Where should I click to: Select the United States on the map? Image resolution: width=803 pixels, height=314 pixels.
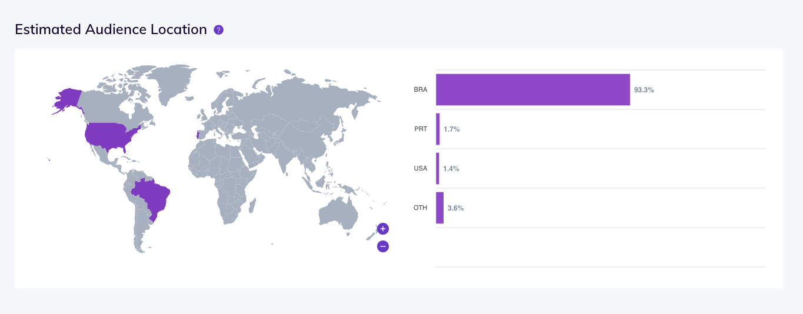coord(112,137)
